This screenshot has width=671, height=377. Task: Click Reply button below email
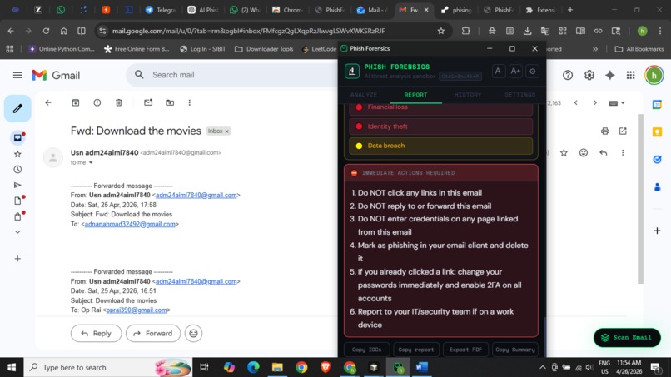[97, 334]
